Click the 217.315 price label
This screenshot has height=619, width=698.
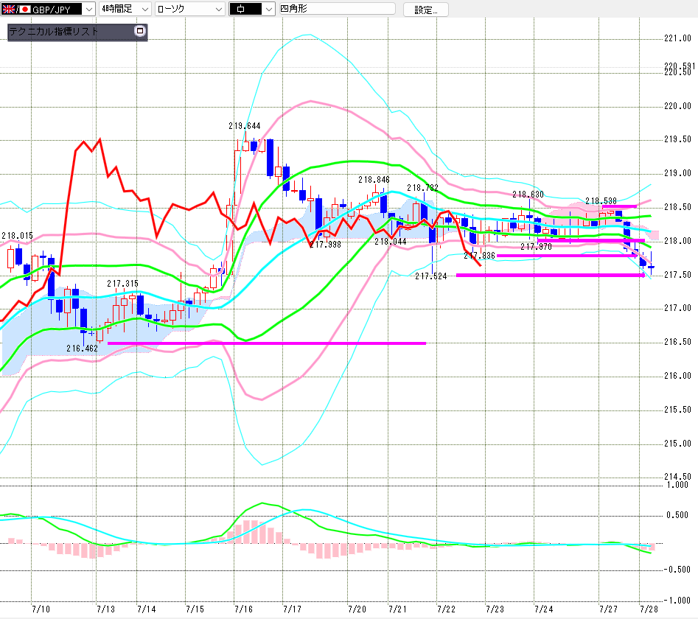(122, 284)
